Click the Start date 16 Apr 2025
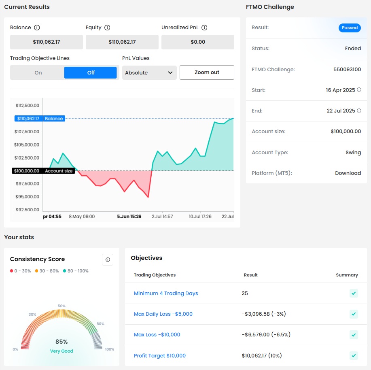The width and height of the screenshot is (371, 370). pyautogui.click(x=341, y=90)
